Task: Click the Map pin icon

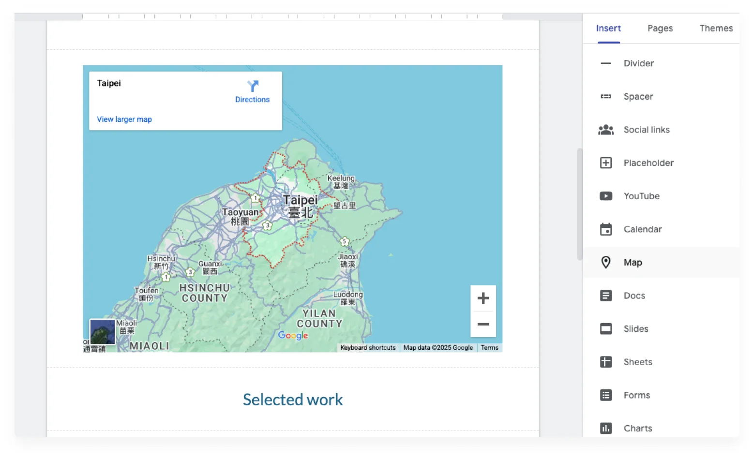Action: pos(605,262)
